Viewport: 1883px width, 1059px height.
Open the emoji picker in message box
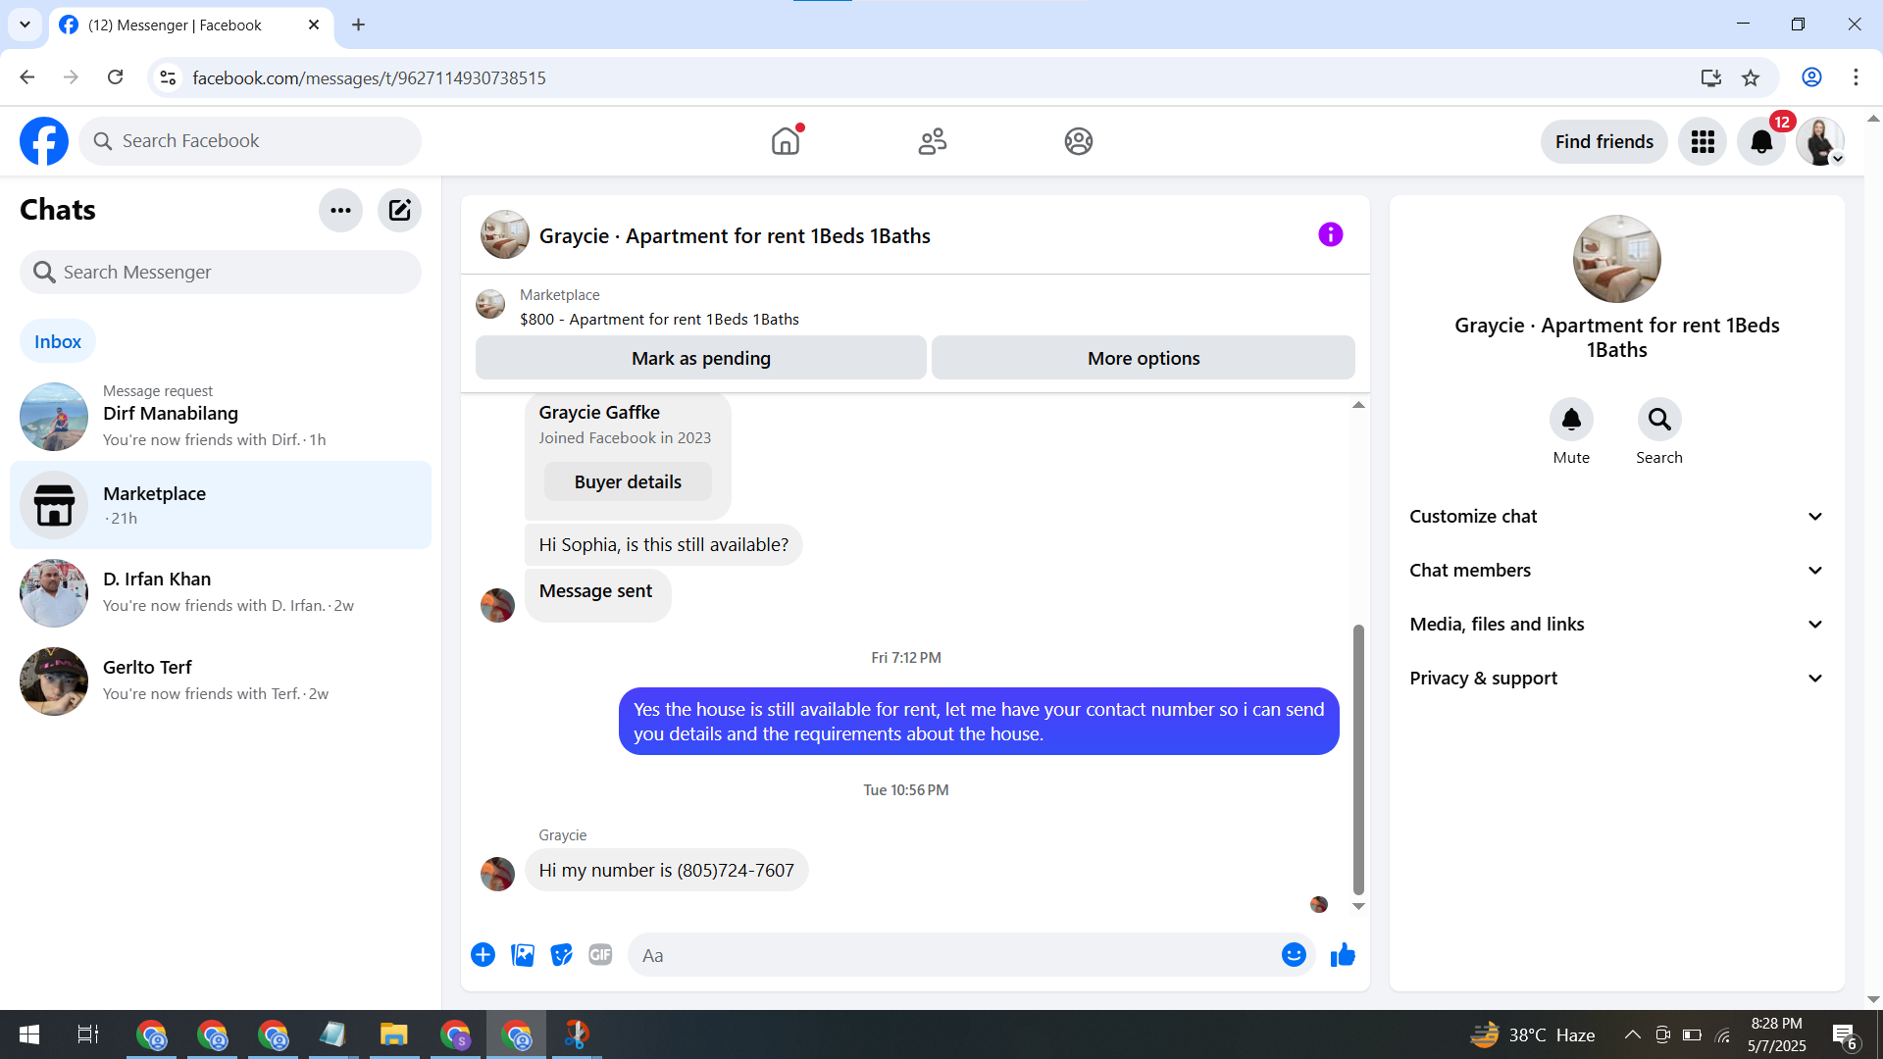click(1294, 955)
